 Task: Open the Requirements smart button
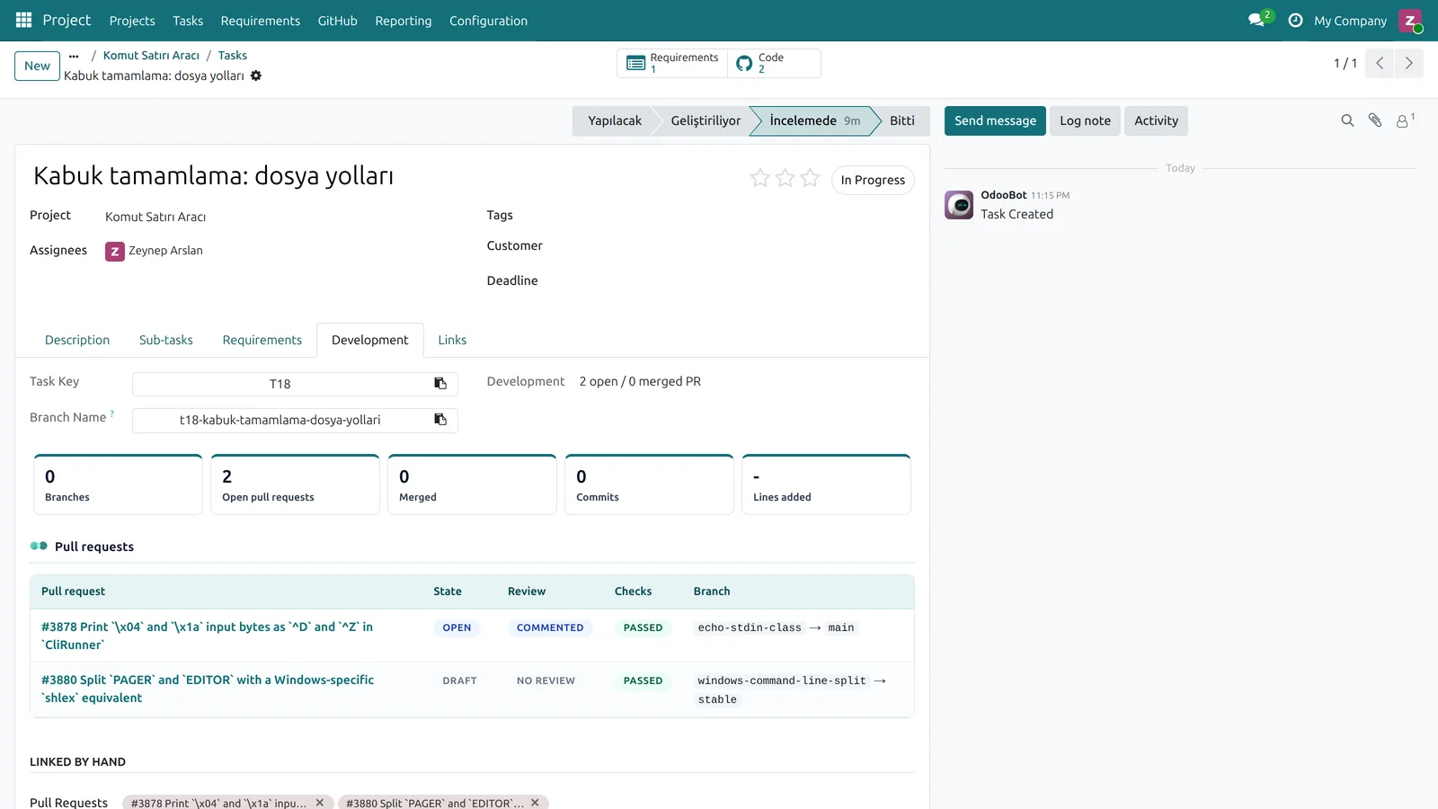tap(672, 63)
